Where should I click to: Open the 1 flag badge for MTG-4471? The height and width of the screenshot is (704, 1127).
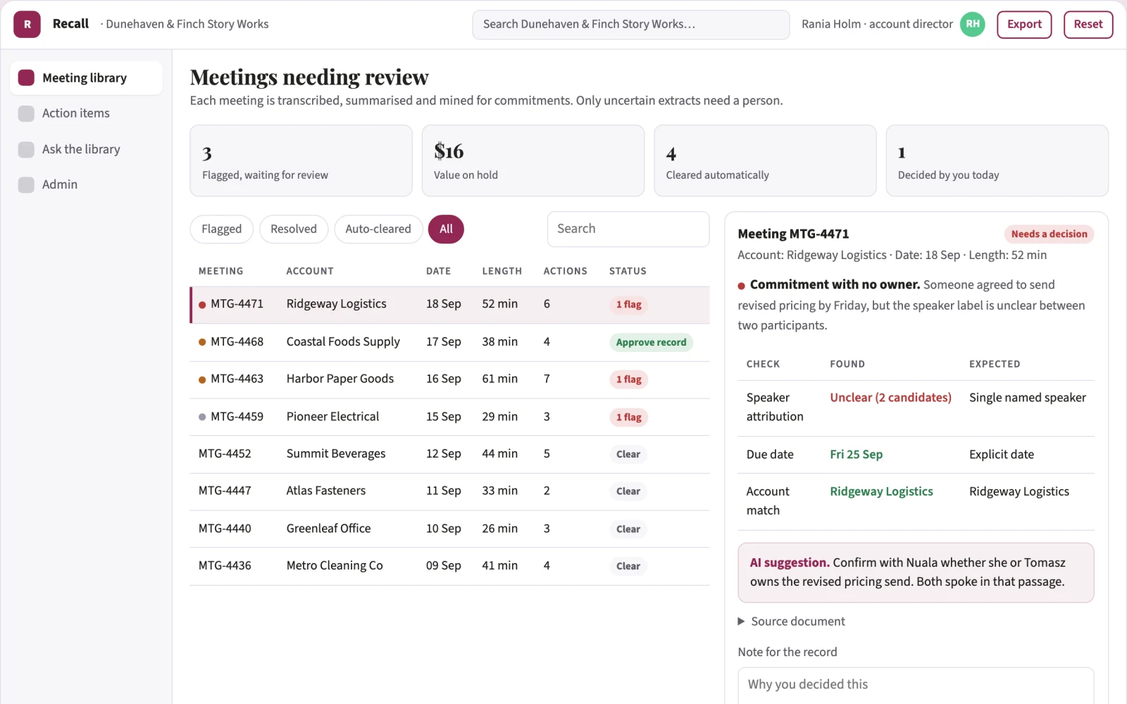click(x=628, y=304)
